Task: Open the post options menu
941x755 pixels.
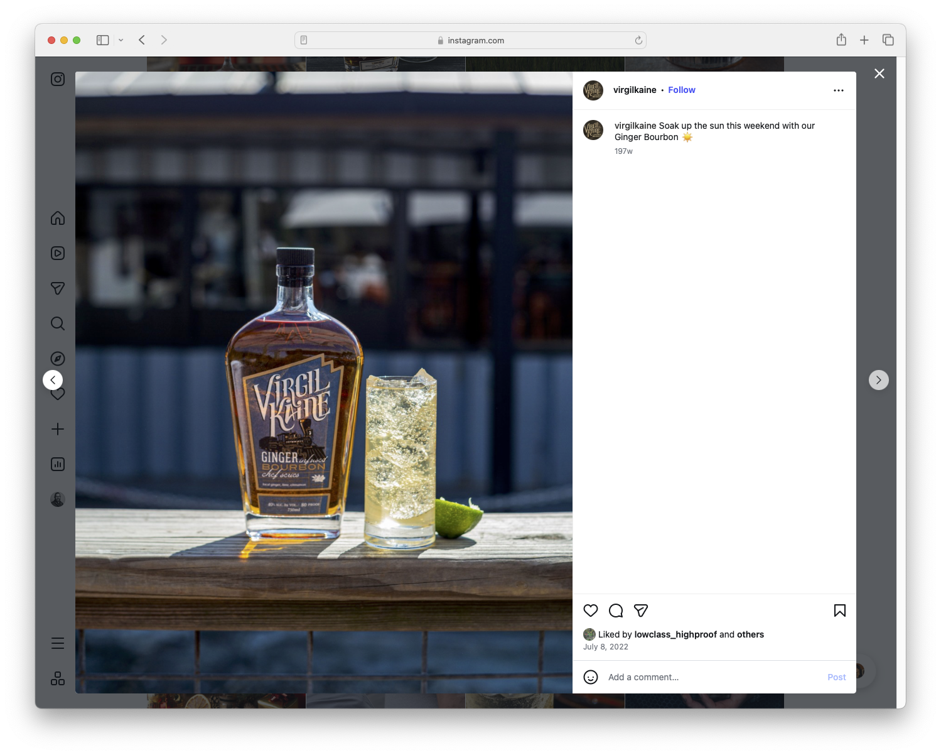Action: pos(839,90)
